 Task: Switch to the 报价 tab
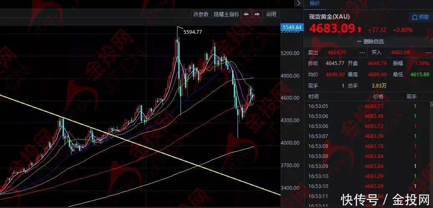(314, 3)
